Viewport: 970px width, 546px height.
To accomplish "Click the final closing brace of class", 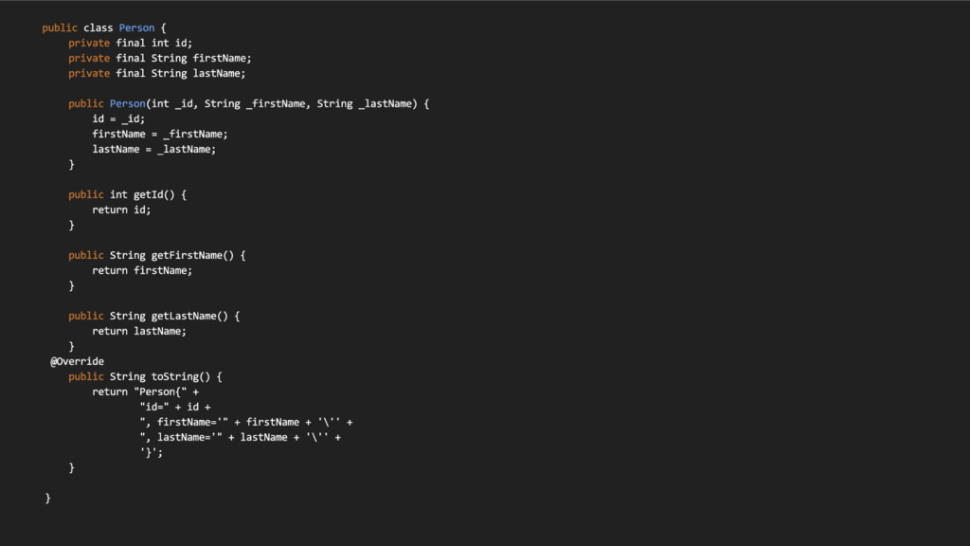I will click(47, 498).
